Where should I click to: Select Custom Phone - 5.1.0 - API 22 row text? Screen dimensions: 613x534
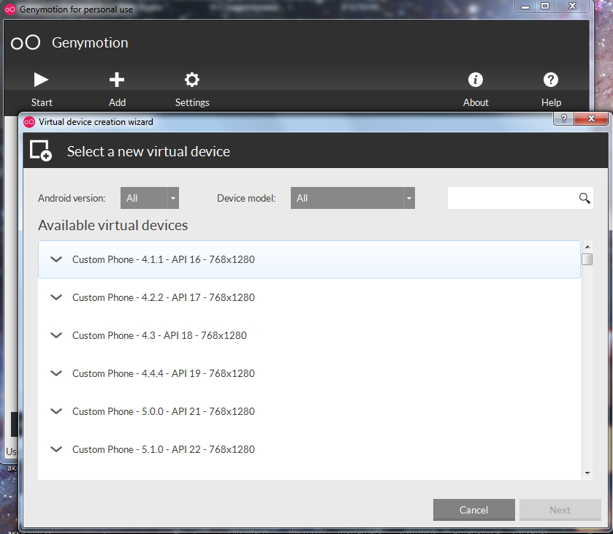(164, 449)
